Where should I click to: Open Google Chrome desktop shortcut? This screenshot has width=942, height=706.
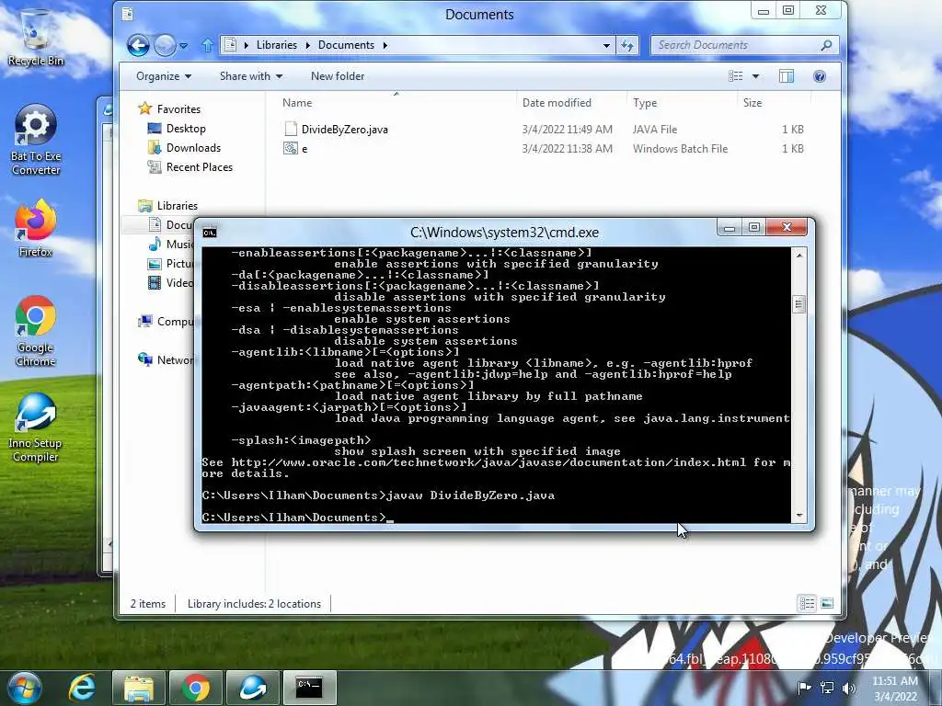click(36, 331)
